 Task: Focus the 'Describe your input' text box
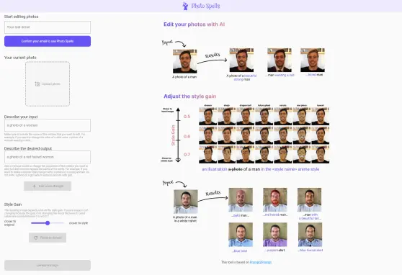coord(48,125)
